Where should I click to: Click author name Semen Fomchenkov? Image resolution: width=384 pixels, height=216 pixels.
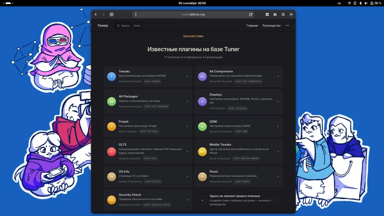pos(130,181)
